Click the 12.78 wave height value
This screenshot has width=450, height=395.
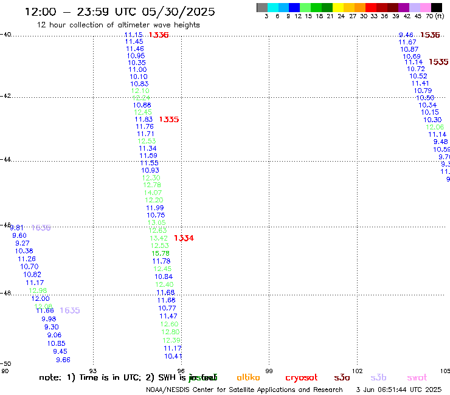tap(152, 185)
